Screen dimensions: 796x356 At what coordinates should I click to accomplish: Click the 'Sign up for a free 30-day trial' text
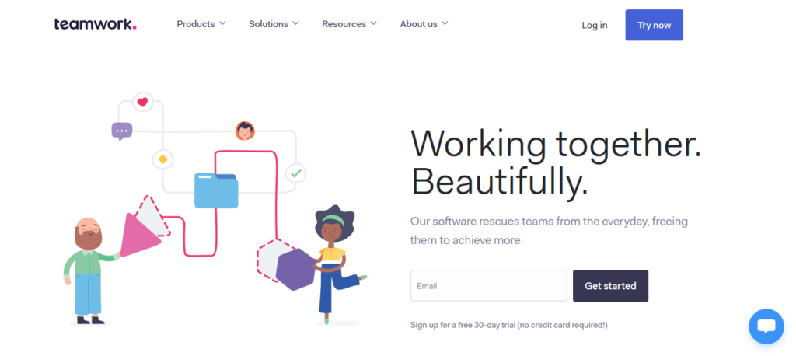click(x=508, y=325)
